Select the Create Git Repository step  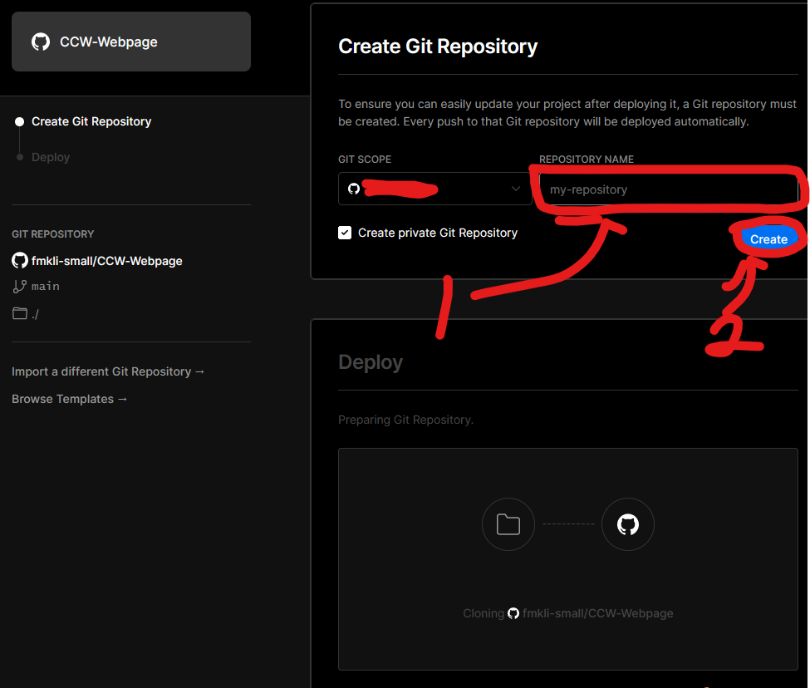click(x=91, y=121)
